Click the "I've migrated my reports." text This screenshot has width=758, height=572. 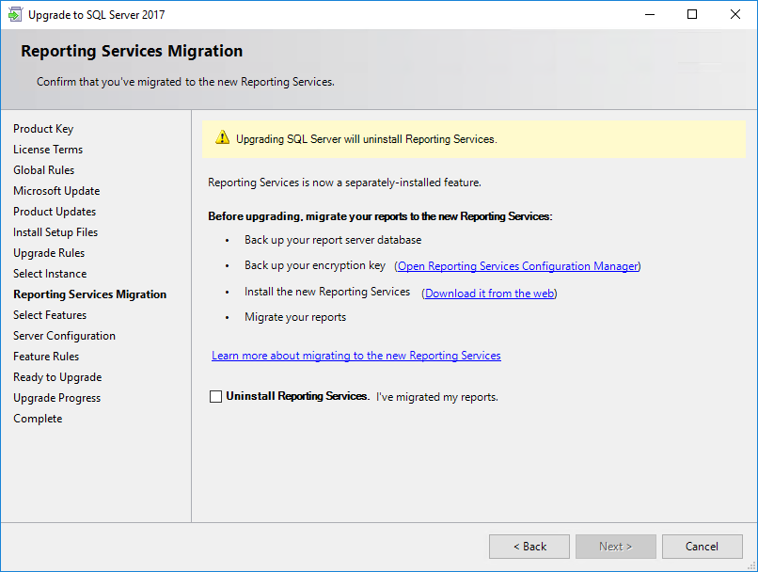(437, 397)
